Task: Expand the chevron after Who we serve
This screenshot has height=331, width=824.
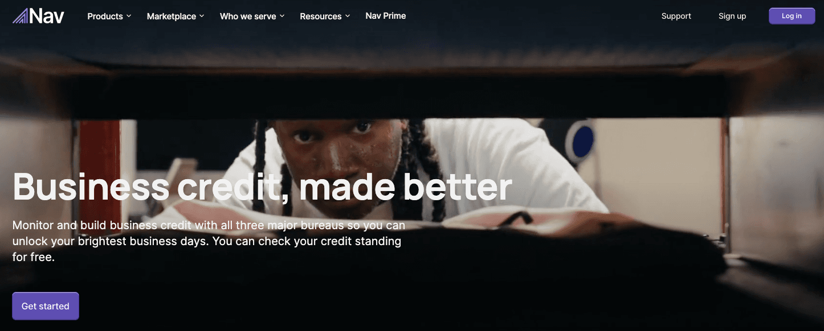Action: 282,16
